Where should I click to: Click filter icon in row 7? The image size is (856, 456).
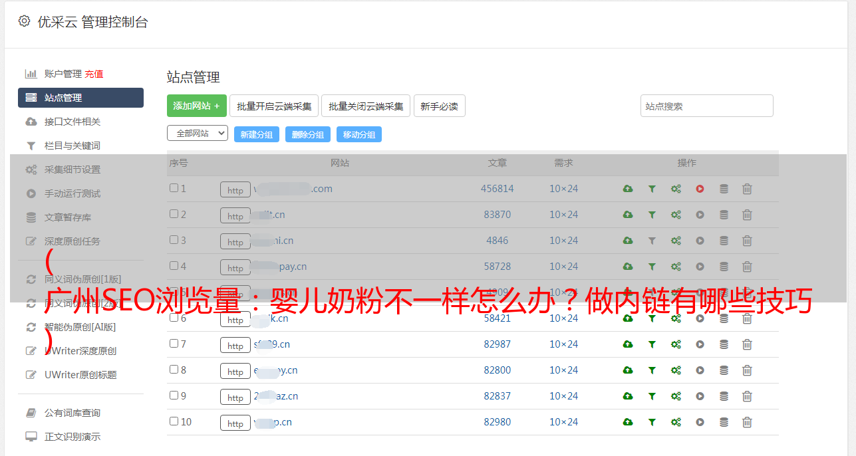point(652,344)
